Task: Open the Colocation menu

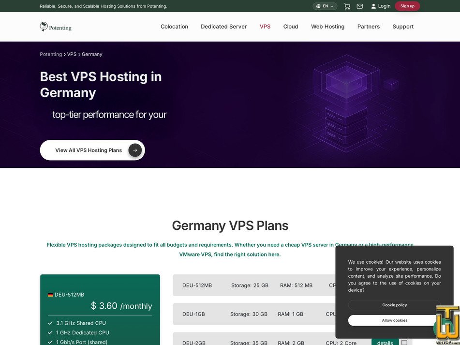Action: 174,27
